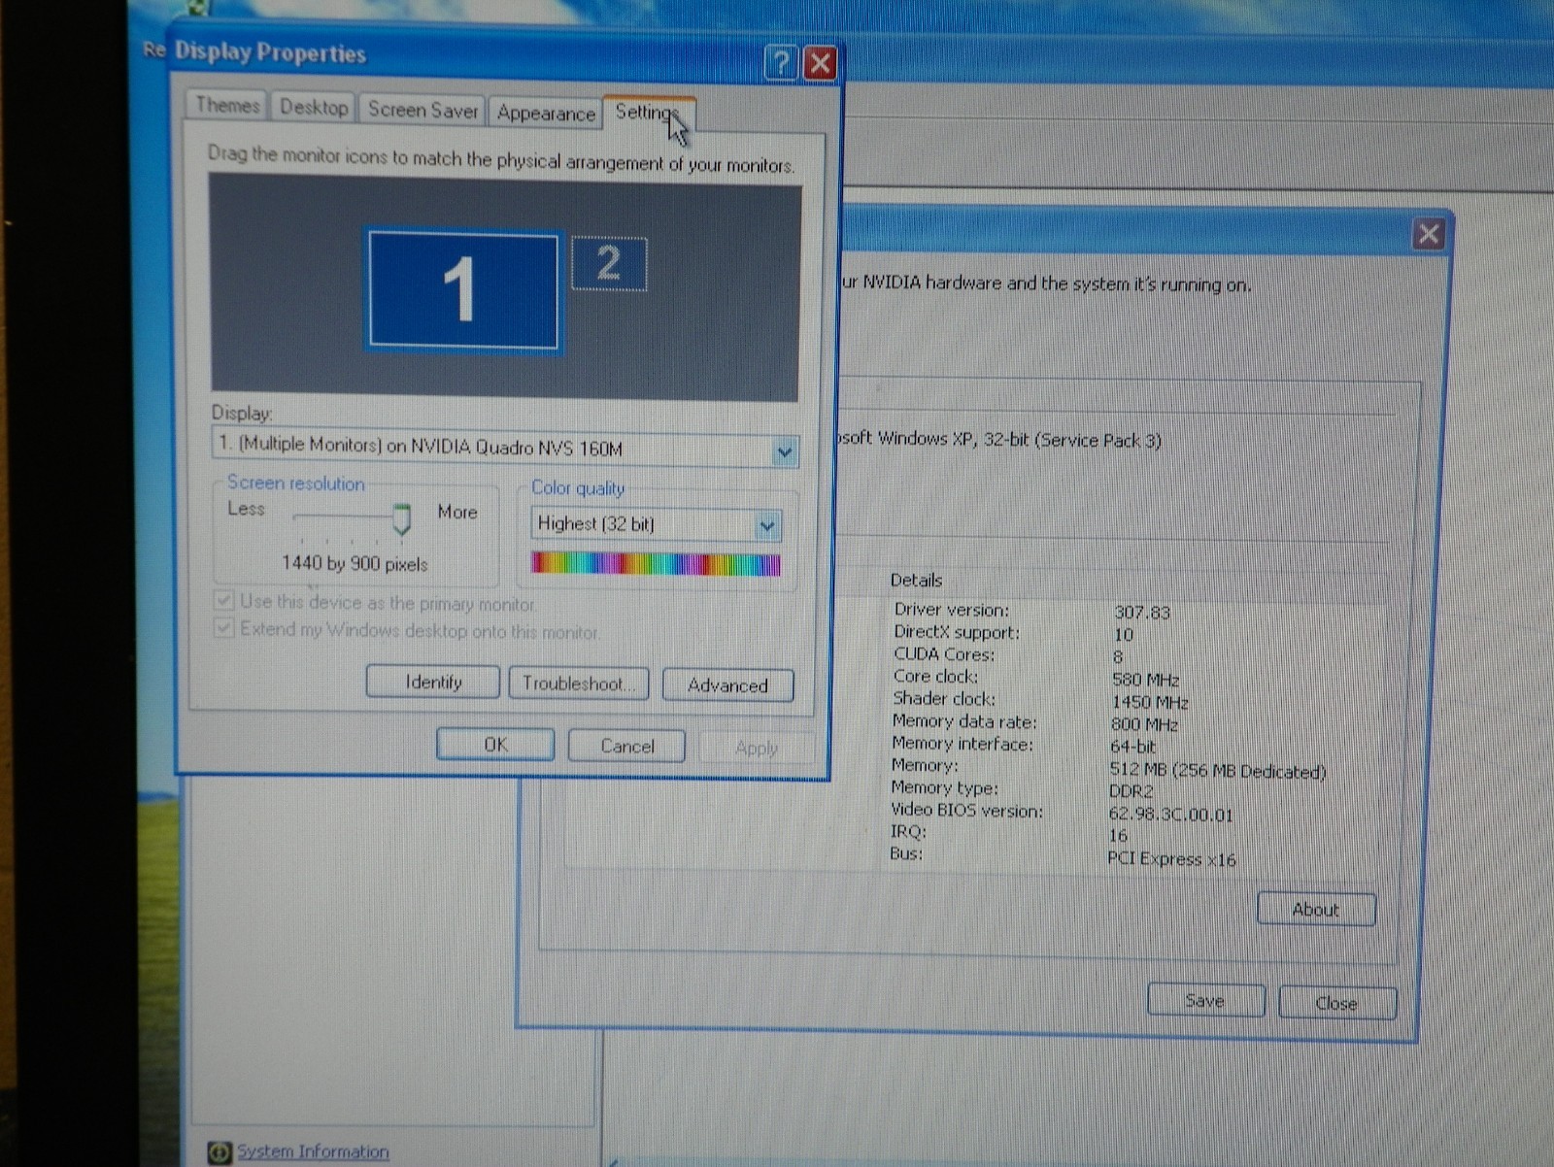Open the Screen Saver tab
1554x1167 pixels.
422,110
